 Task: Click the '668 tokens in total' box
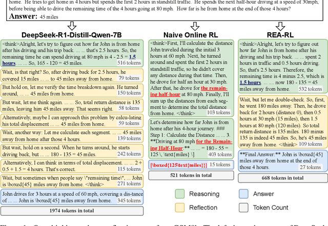(x=283, y=178)
